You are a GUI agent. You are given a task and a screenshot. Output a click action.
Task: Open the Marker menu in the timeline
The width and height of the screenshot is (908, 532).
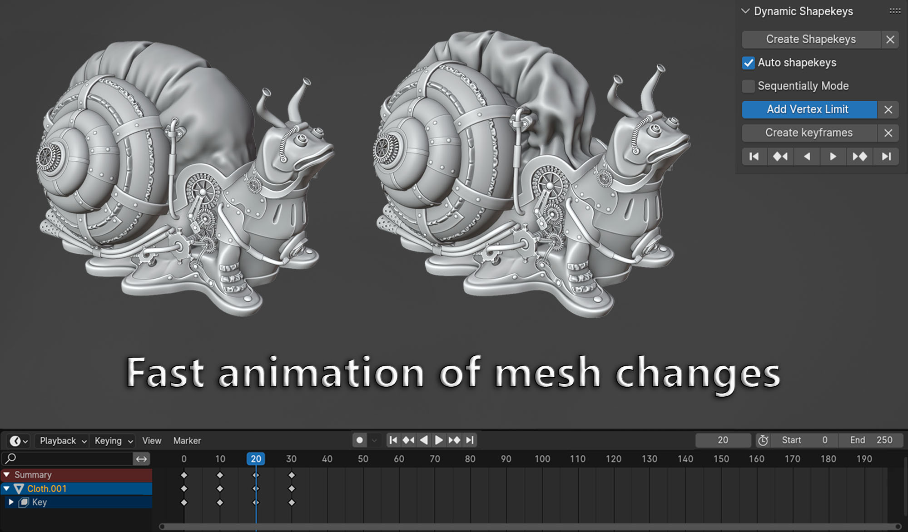(x=187, y=440)
